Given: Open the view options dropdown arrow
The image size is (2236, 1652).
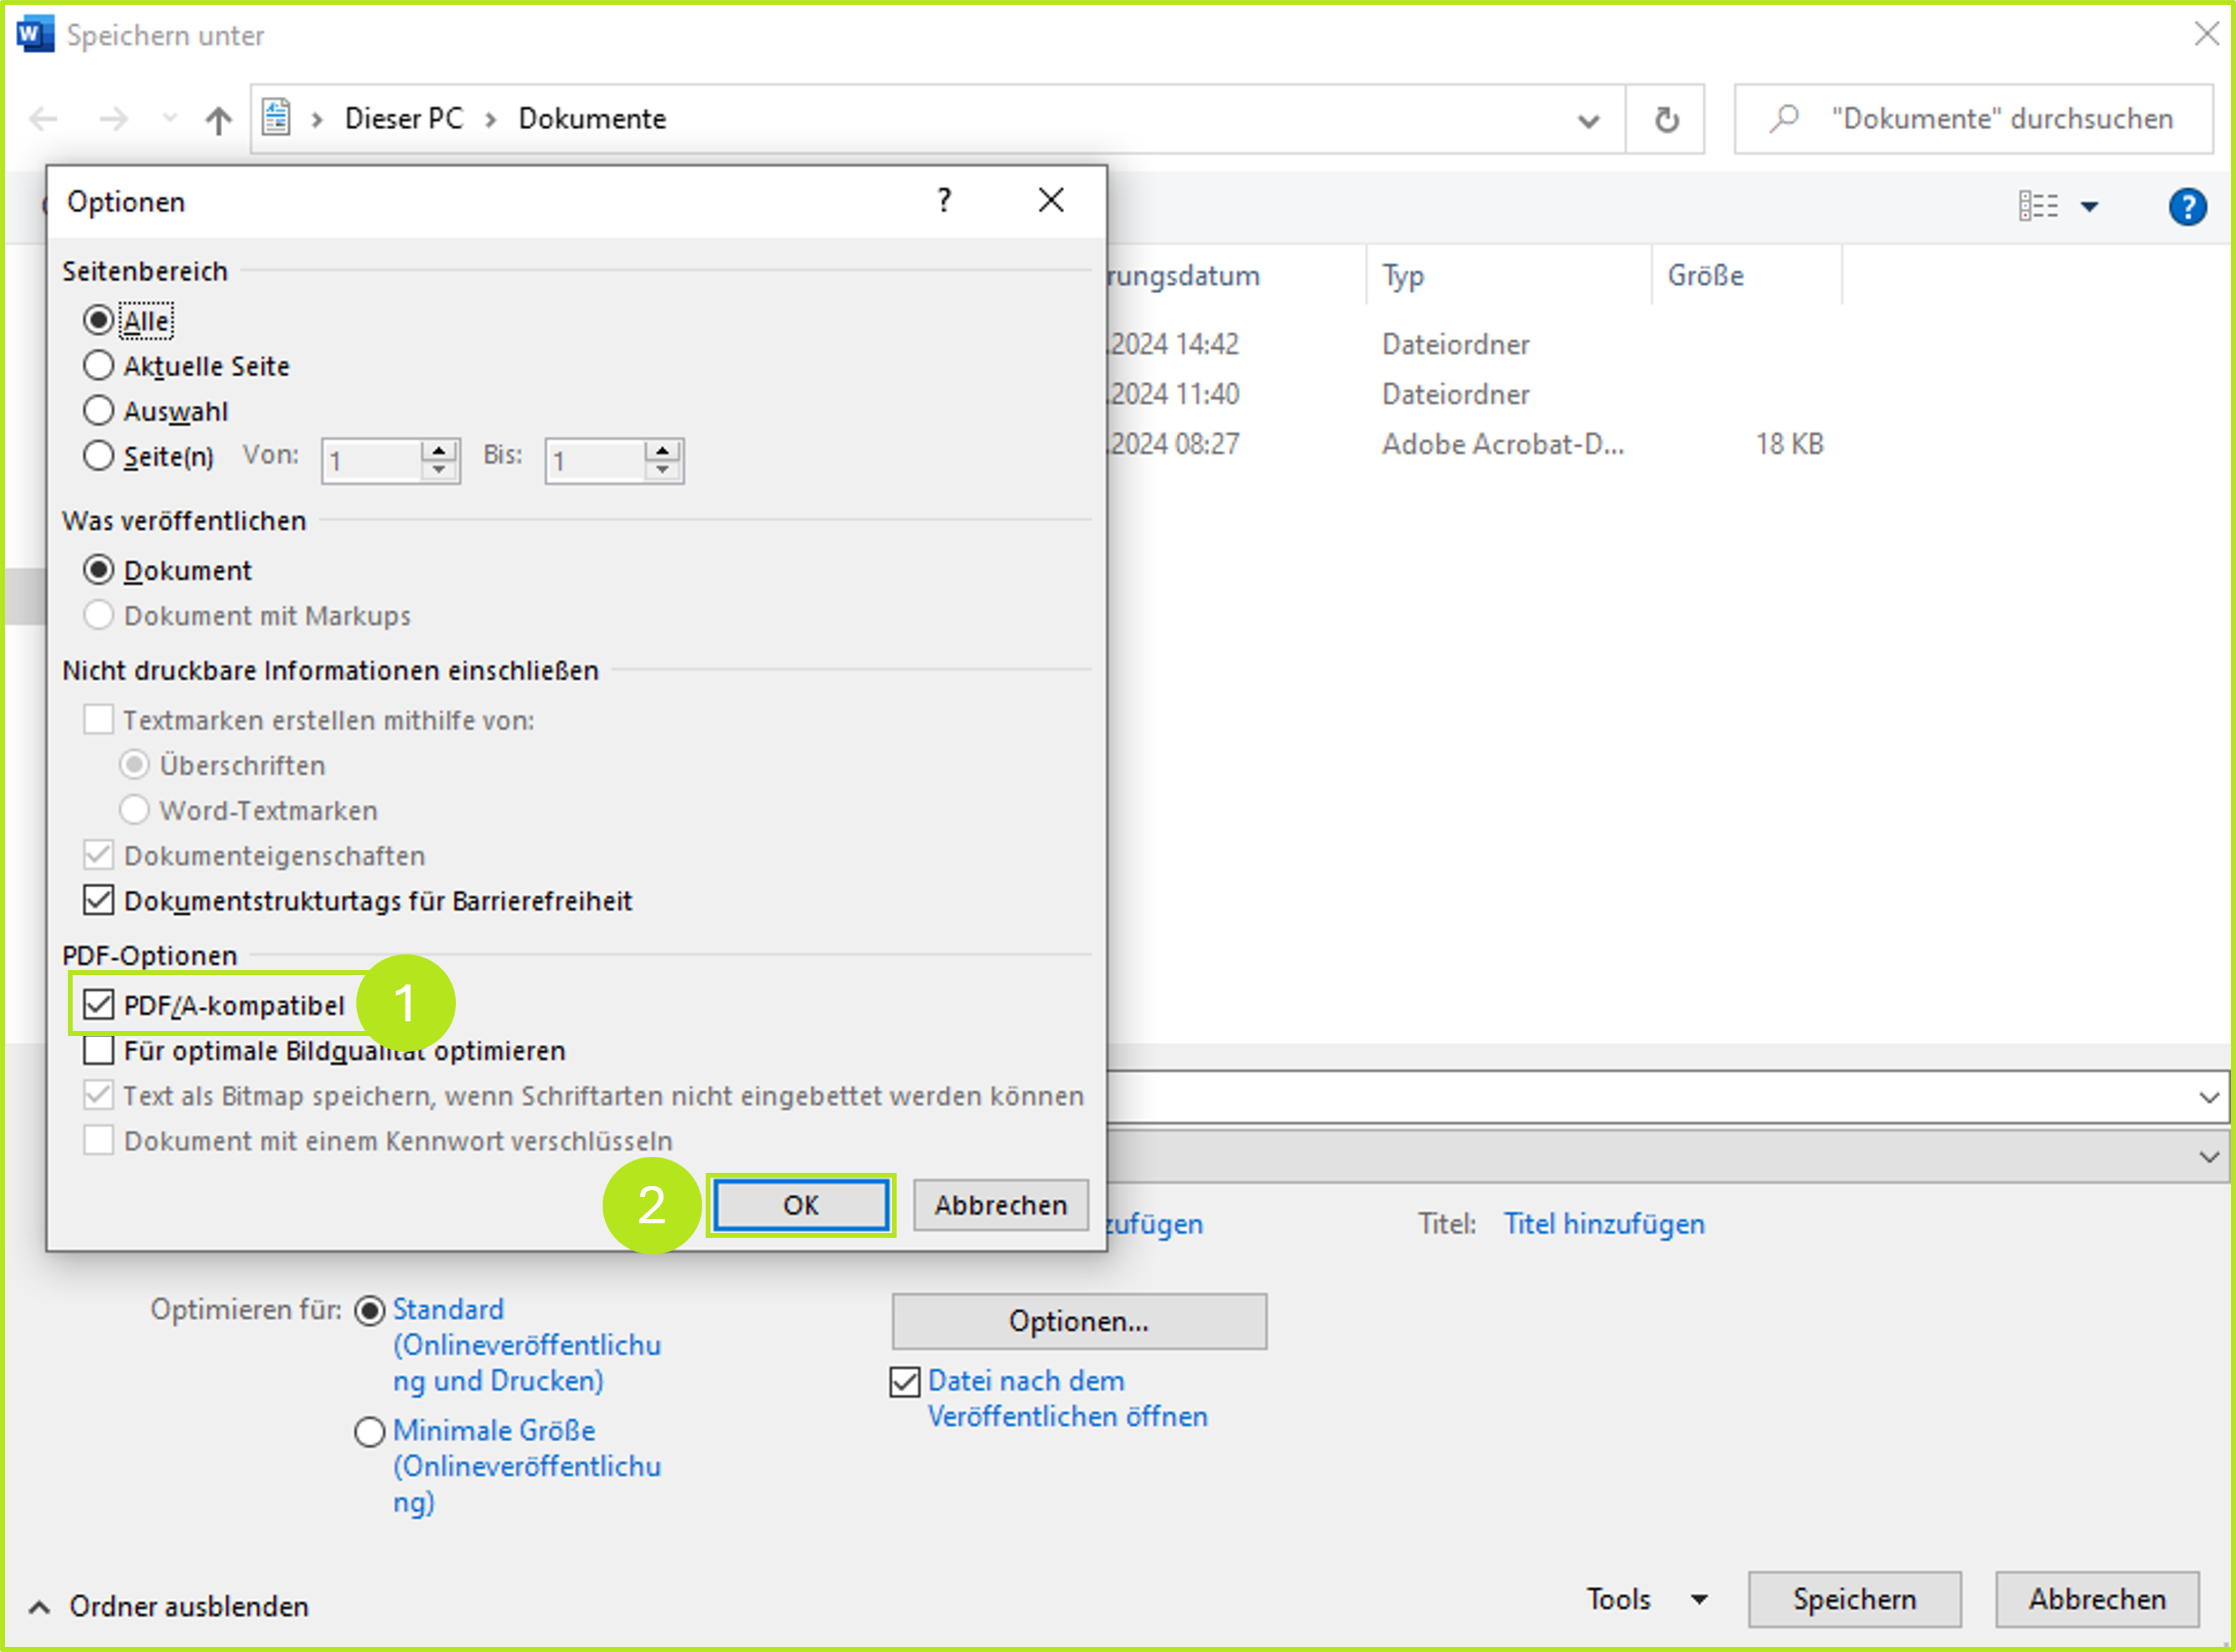Looking at the screenshot, I should point(2089,207).
